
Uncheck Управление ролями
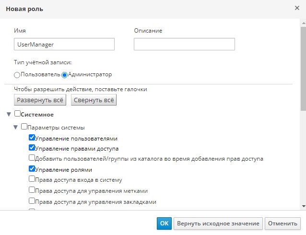click(x=32, y=169)
